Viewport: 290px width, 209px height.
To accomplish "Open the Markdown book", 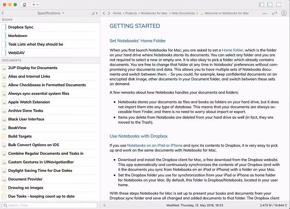I will 50,35.
